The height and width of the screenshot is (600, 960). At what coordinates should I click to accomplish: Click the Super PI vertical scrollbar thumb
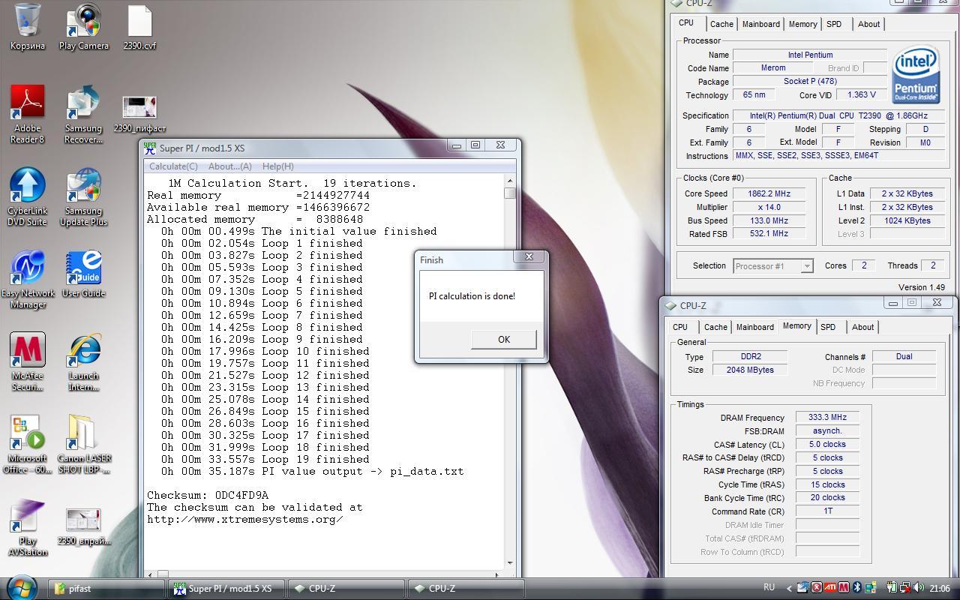[x=510, y=193]
